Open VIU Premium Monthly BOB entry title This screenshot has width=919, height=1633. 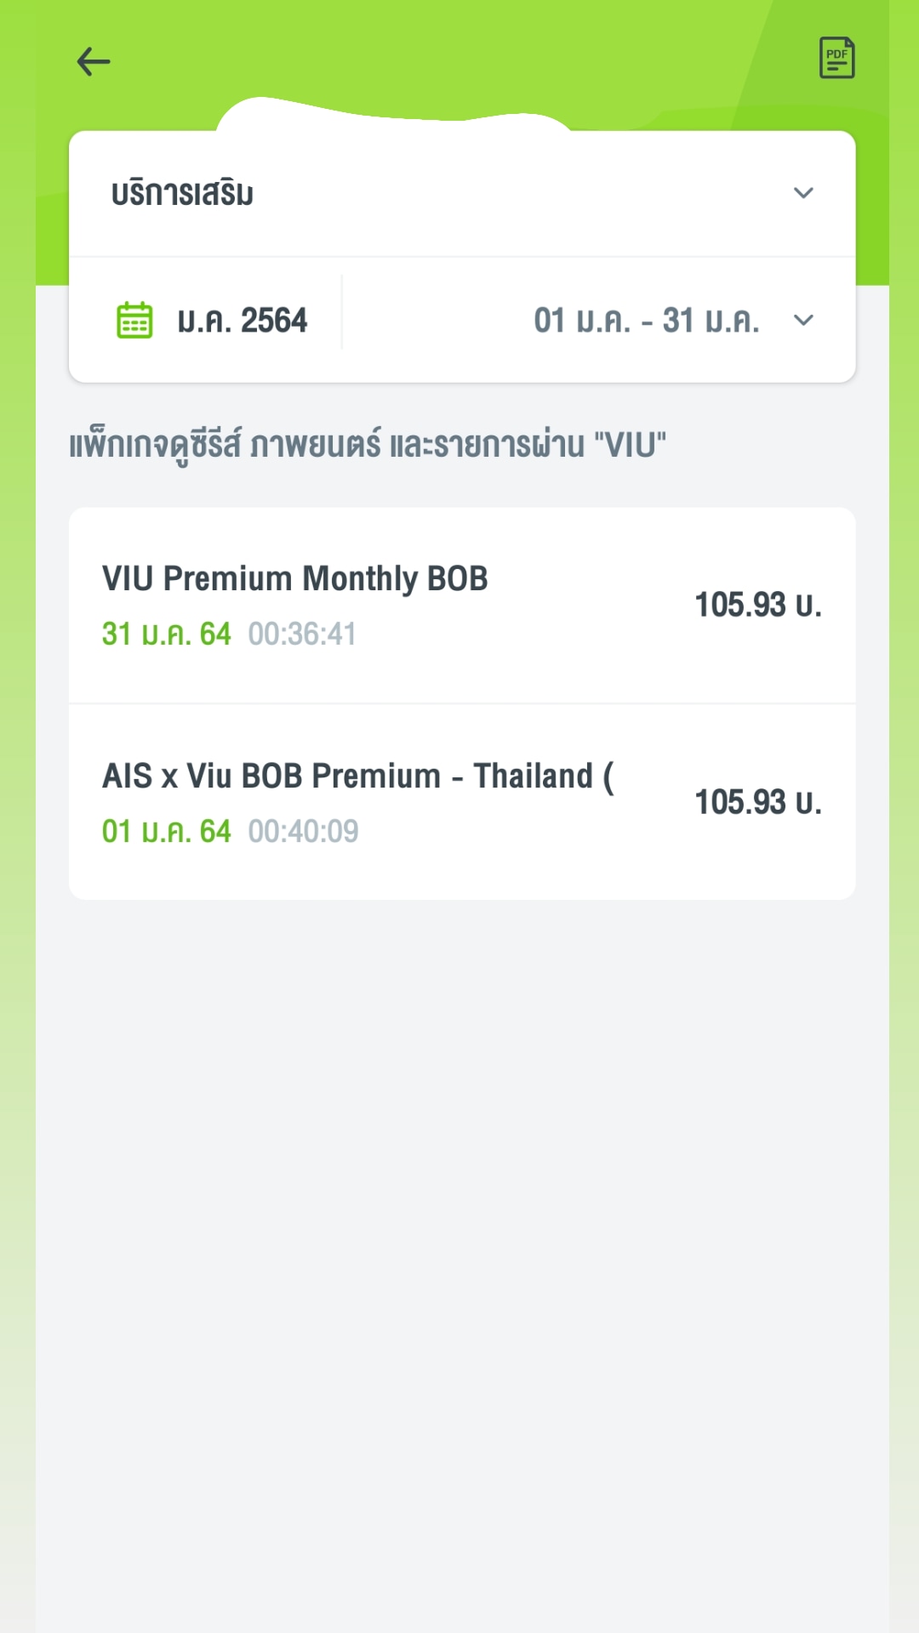coord(294,578)
